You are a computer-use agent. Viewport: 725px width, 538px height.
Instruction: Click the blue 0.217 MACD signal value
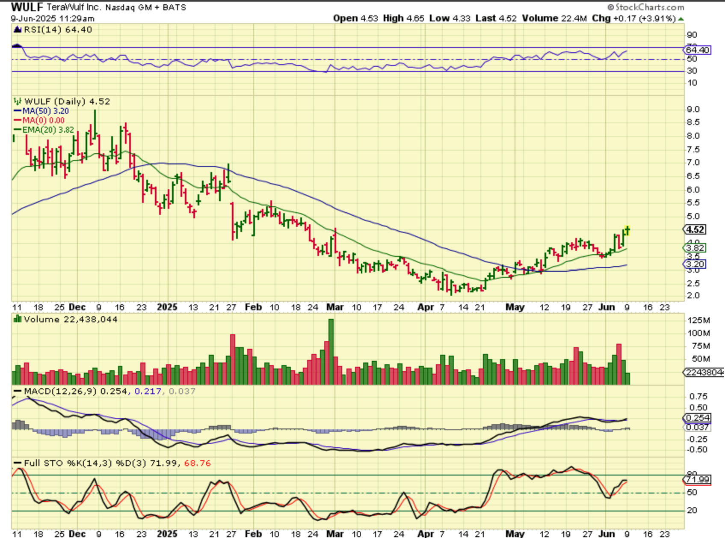tap(148, 391)
